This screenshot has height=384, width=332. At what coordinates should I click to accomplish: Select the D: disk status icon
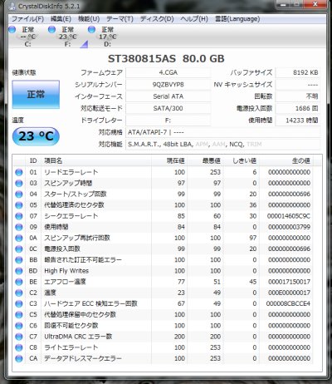pos(91,29)
